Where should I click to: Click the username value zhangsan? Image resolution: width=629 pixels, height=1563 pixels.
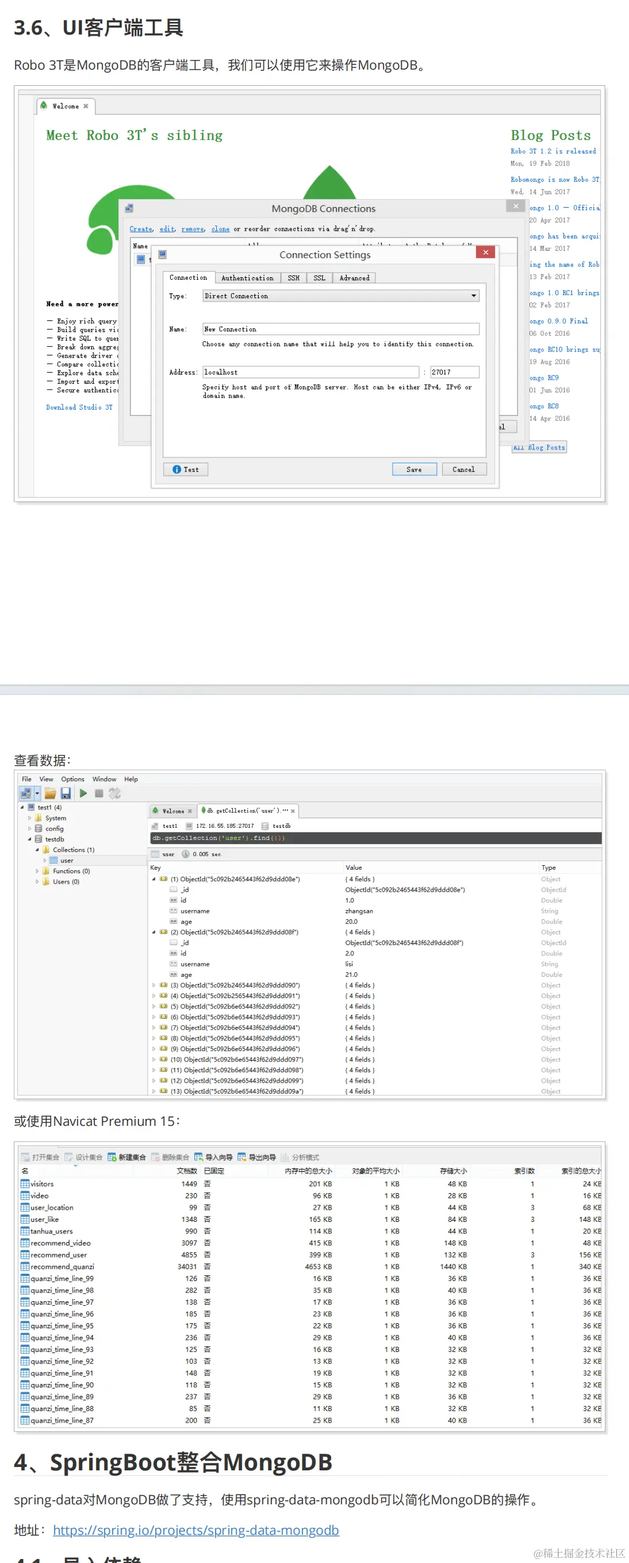pos(359,911)
